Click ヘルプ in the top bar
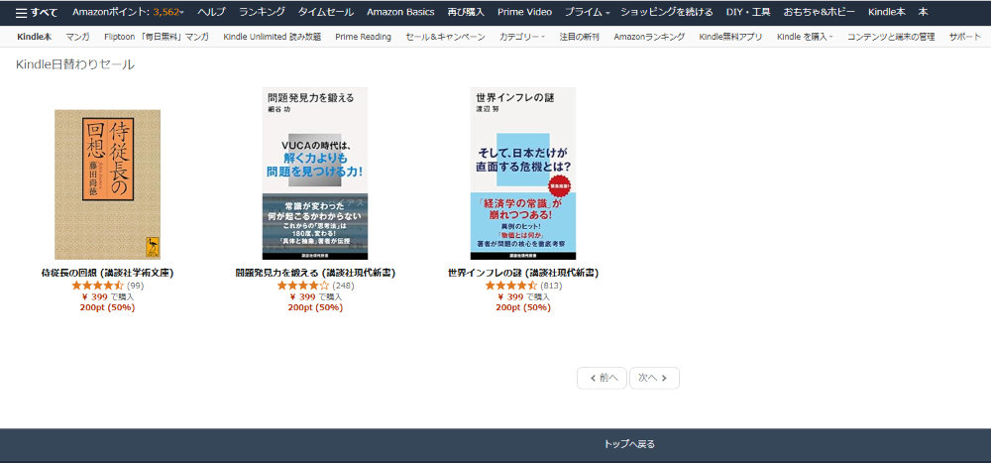Viewport: 991px width, 463px height. click(x=211, y=12)
